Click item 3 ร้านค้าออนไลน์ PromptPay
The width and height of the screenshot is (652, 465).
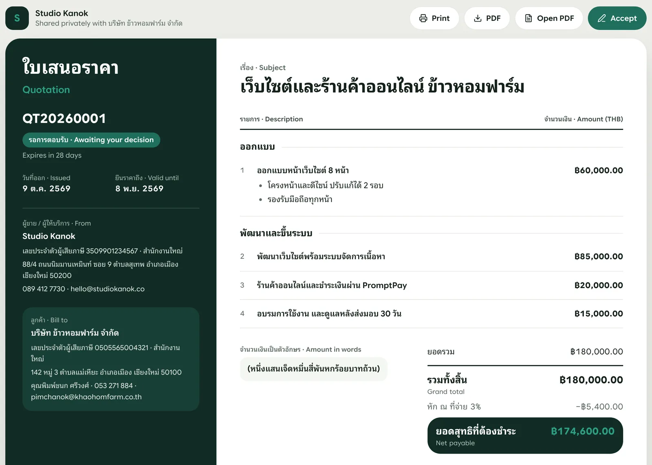[332, 285]
